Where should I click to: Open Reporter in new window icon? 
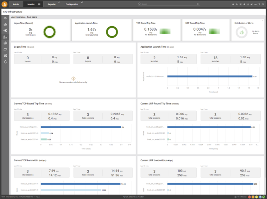click(x=59, y=2)
